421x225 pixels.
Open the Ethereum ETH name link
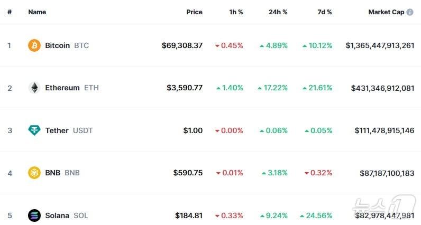pyautogui.click(x=62, y=88)
